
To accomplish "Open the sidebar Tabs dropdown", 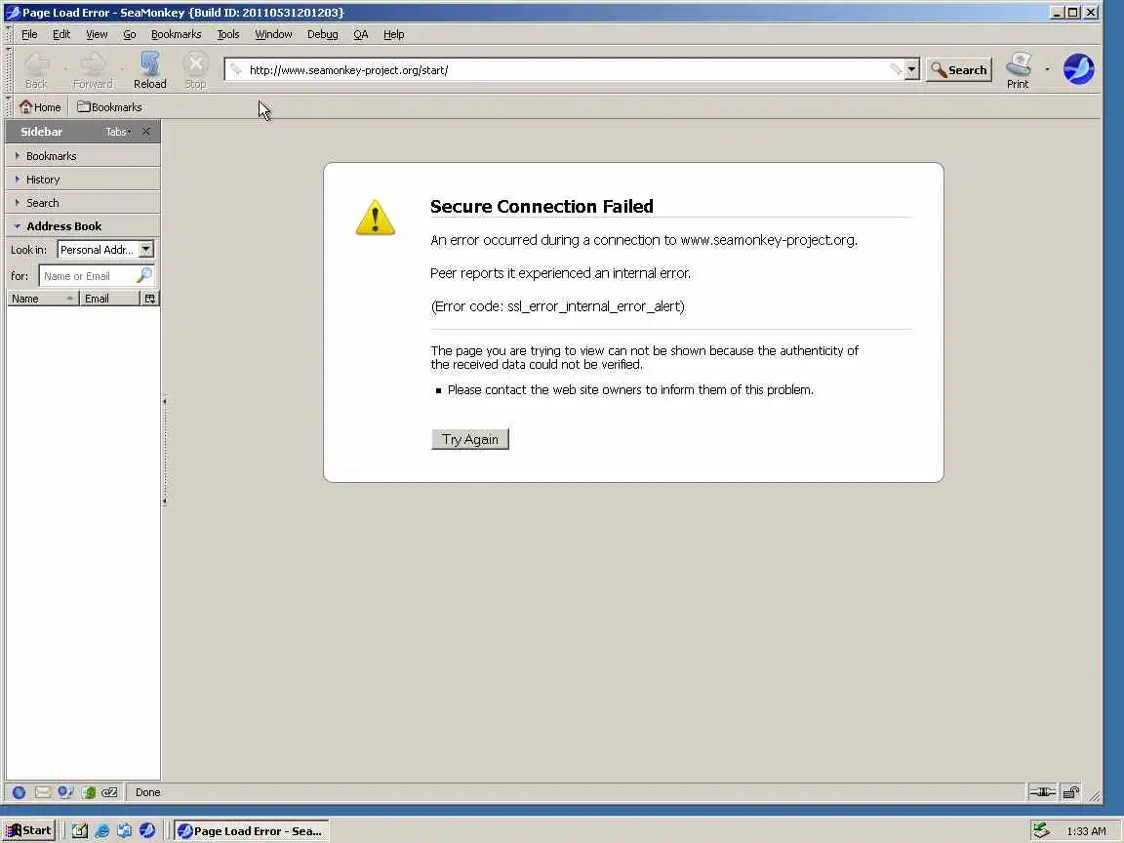I will tap(118, 132).
